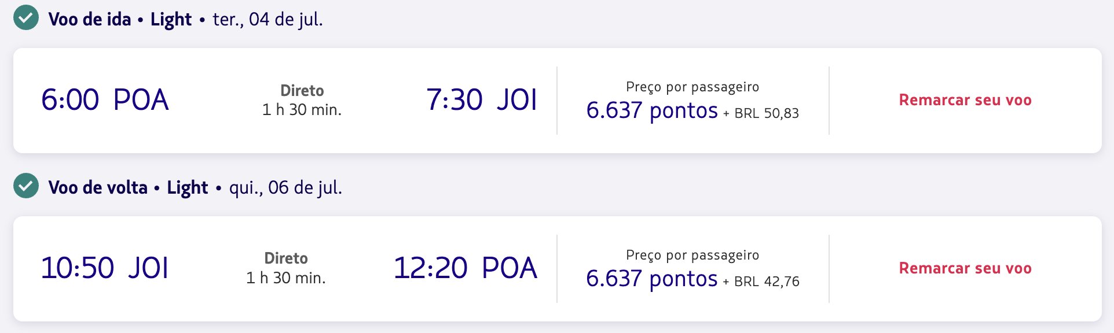1114x333 pixels.
Task: Click the return Direto 1 h 30 min. label
Action: [286, 268]
